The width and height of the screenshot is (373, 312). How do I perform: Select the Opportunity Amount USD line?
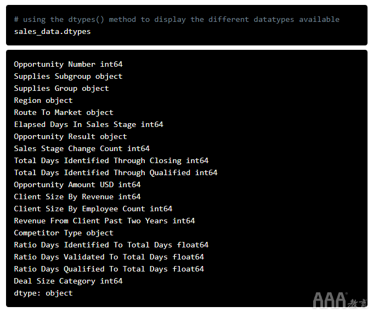point(77,184)
